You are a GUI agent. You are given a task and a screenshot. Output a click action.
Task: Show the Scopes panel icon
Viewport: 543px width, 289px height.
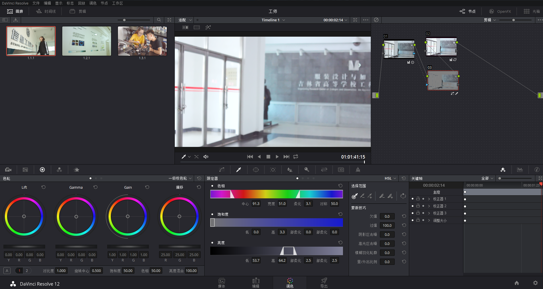coord(520,170)
